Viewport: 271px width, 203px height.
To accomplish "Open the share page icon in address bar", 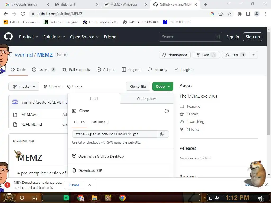I will coord(221,14).
